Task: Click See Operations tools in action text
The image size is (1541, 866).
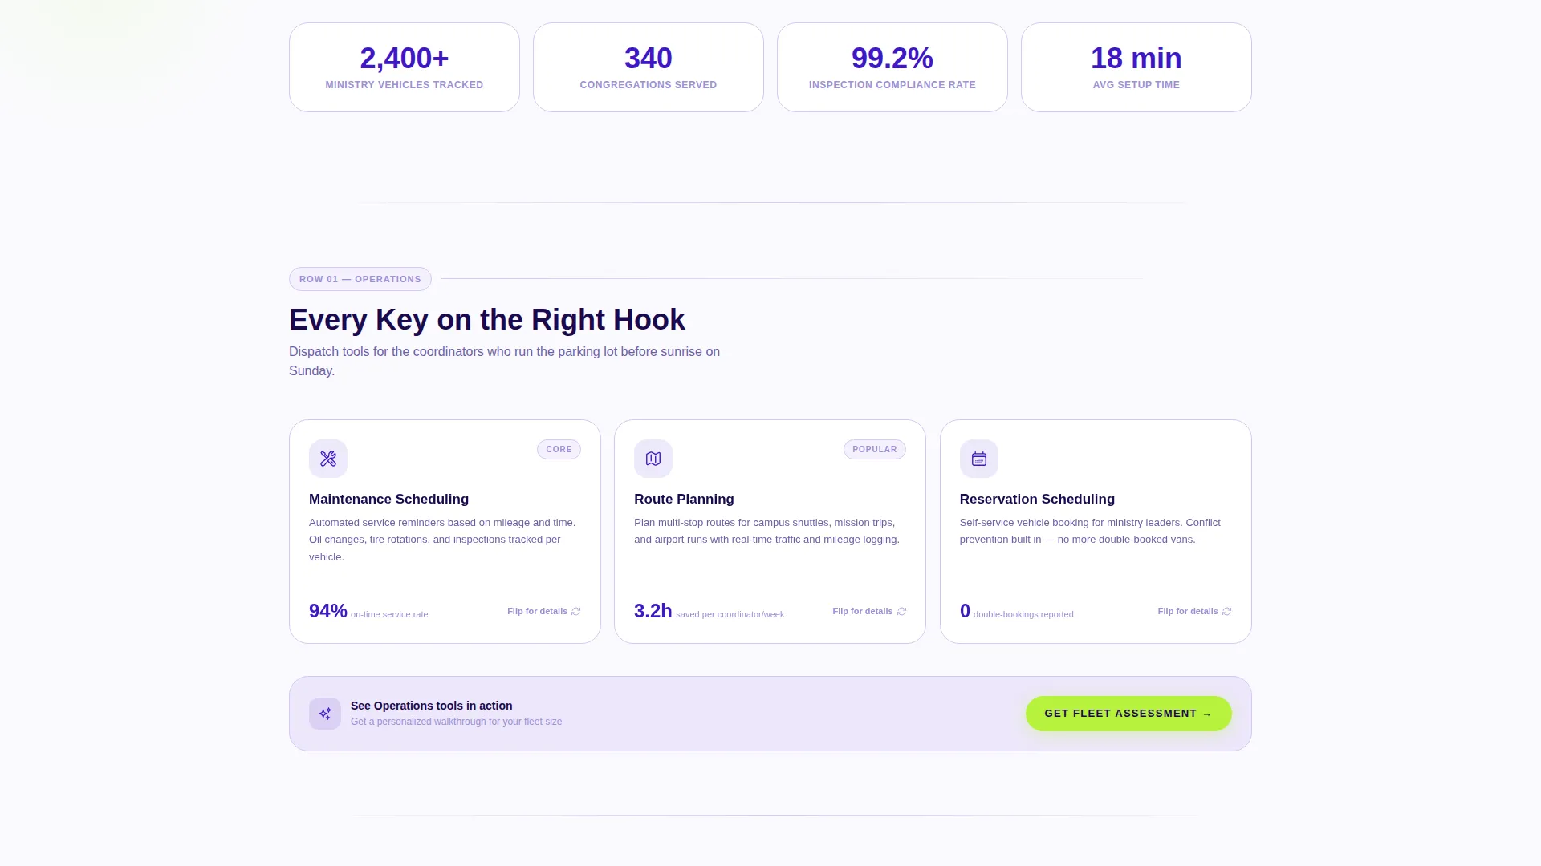Action: 432,706
